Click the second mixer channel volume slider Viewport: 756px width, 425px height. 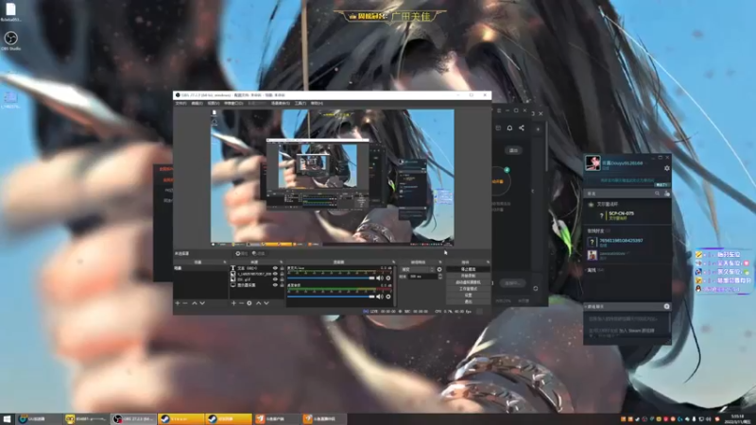[331, 297]
